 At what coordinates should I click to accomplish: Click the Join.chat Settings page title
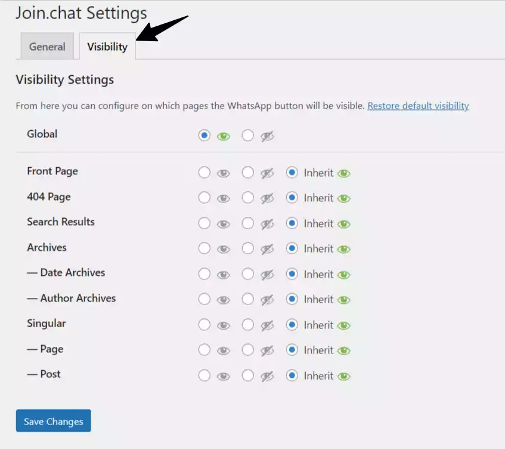81,13
